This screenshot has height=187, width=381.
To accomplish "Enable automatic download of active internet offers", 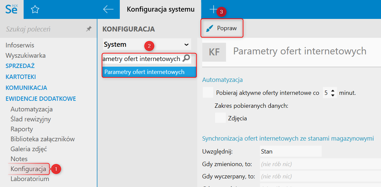I will coord(208,93).
